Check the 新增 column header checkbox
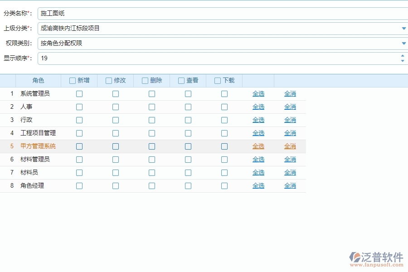Screen dimensions: 408x272 pyautogui.click(x=71, y=80)
